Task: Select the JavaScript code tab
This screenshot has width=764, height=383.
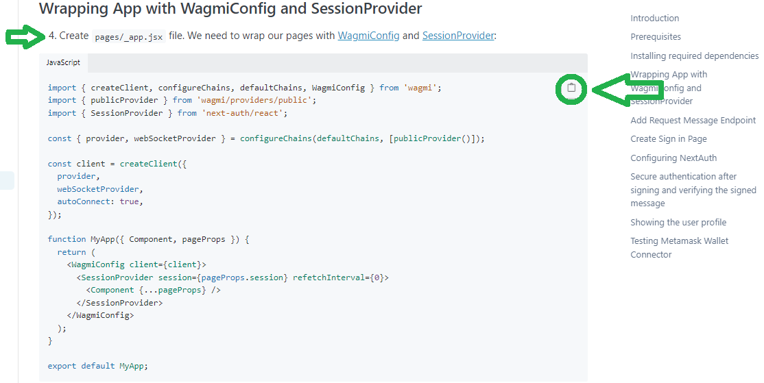Action: tap(63, 62)
